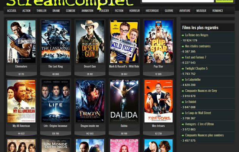Open Cinquante Nuances de Grey link
The height and width of the screenshot is (152, 239).
201,91
